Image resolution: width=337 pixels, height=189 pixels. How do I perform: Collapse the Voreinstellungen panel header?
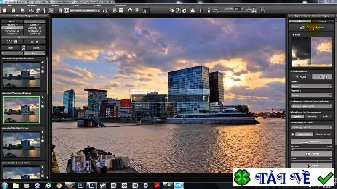(x=24, y=16)
